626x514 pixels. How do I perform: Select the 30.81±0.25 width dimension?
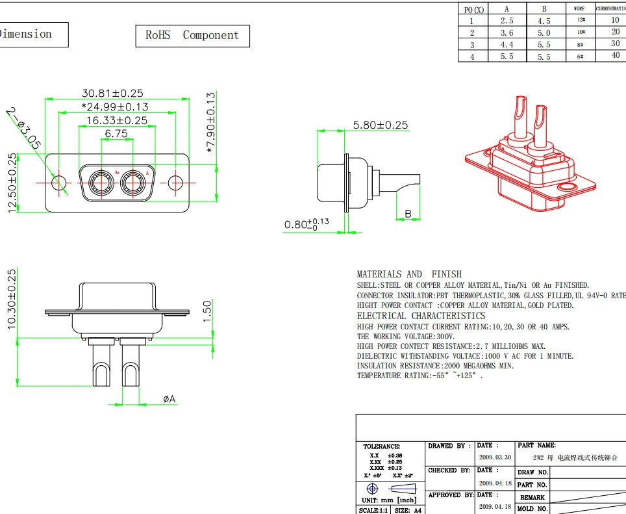(112, 94)
